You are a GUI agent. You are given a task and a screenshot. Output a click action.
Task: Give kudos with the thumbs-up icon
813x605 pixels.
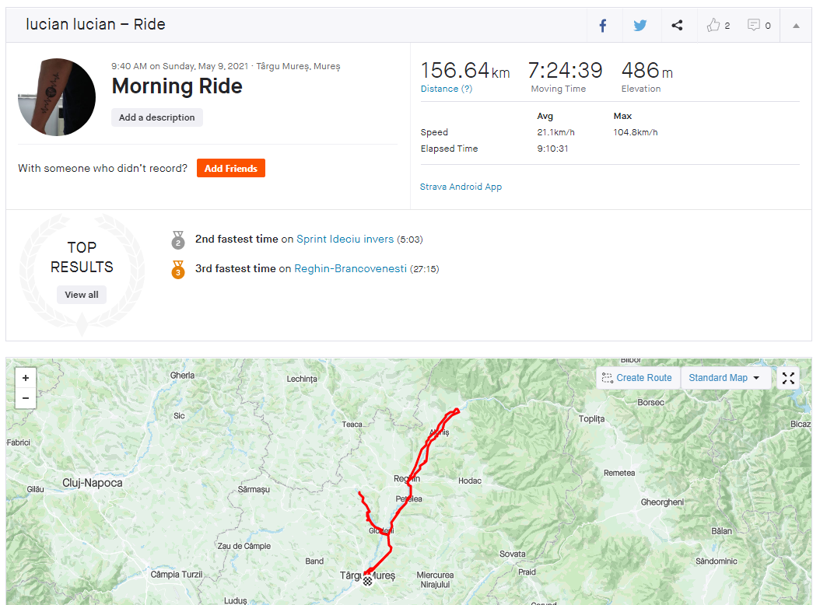(x=713, y=26)
